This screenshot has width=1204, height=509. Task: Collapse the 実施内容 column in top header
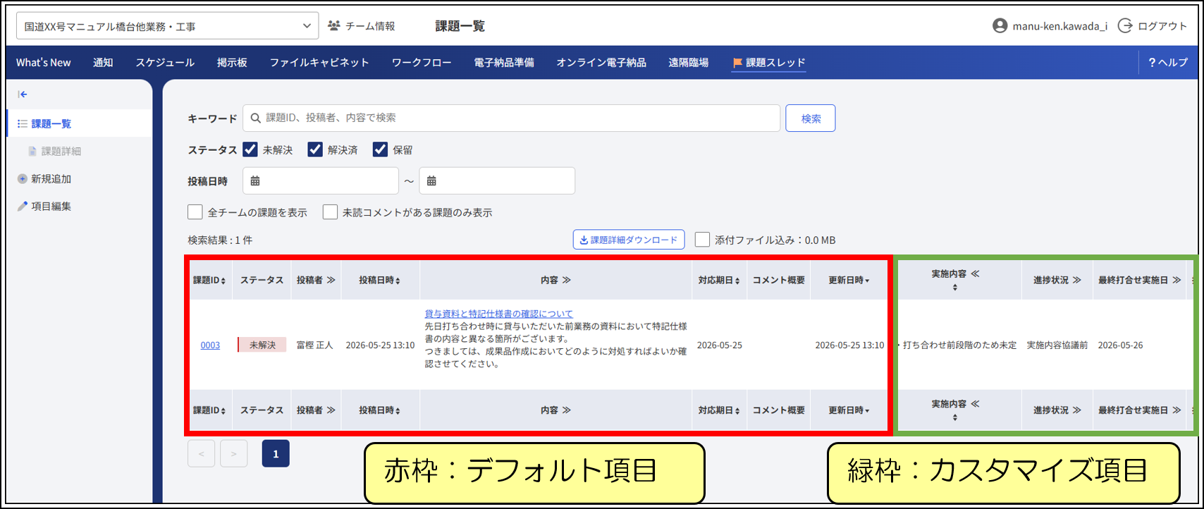pos(975,274)
